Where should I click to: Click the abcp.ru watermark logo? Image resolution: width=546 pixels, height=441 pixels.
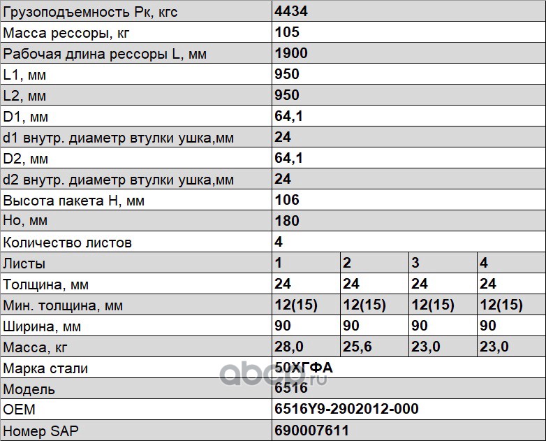pos(273,376)
